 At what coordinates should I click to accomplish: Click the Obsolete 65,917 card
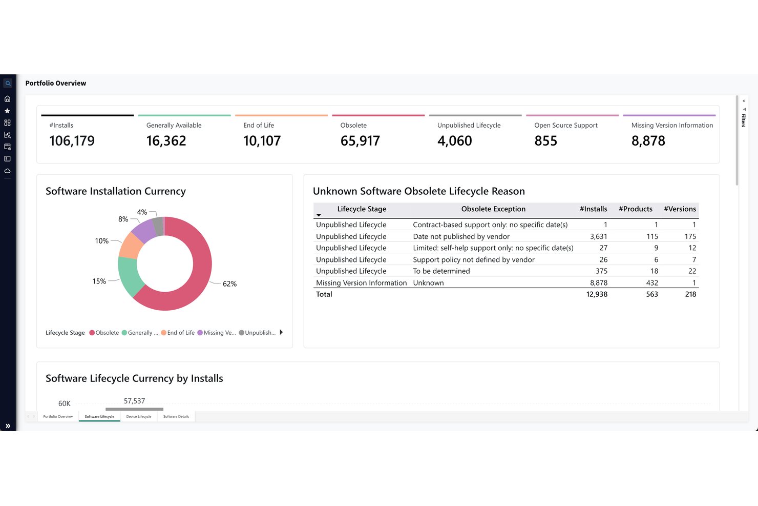coord(378,135)
